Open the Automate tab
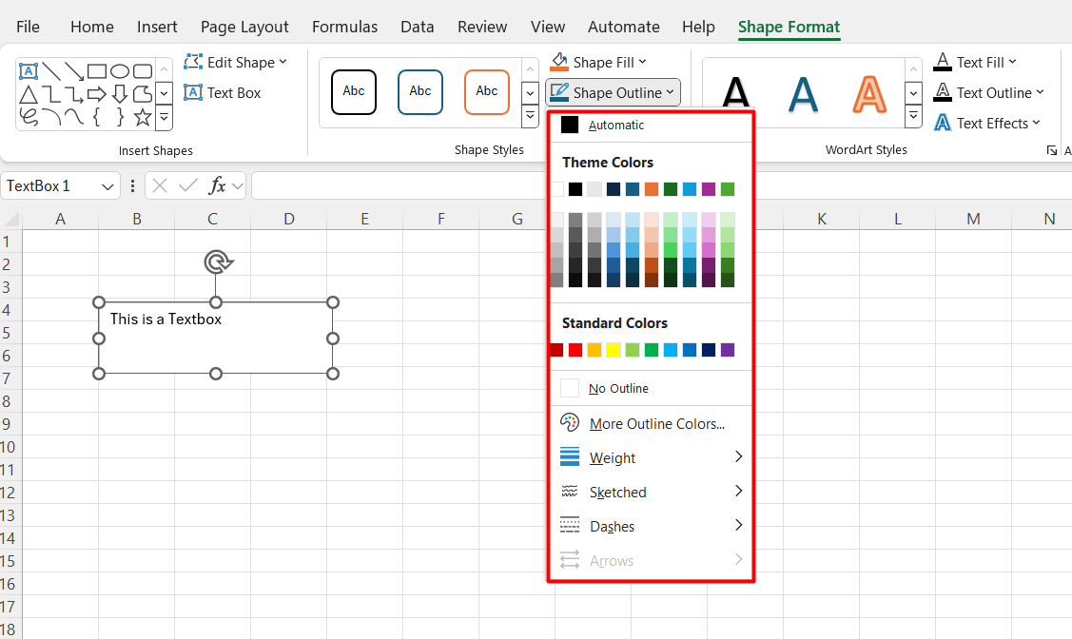This screenshot has width=1072, height=639. [624, 27]
